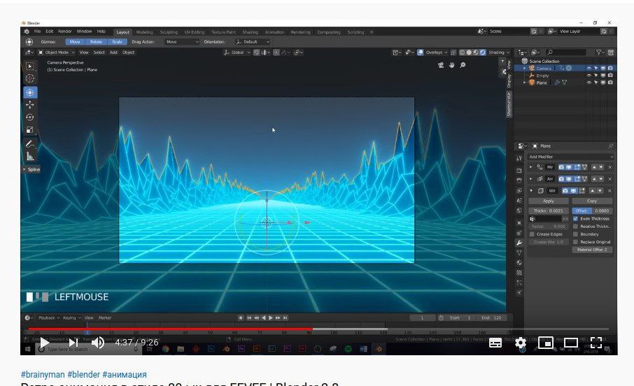Open the Object Mode dropdown

pos(57,52)
